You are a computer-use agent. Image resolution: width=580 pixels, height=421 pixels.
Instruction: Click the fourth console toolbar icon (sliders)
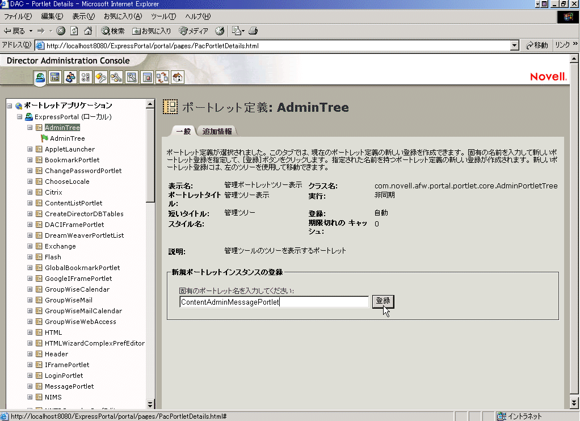[86, 77]
